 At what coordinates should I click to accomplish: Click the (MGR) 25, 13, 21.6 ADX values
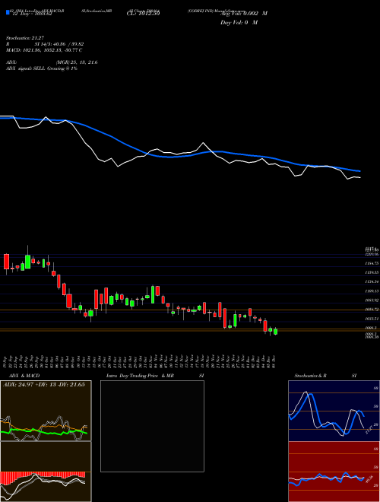(77, 62)
